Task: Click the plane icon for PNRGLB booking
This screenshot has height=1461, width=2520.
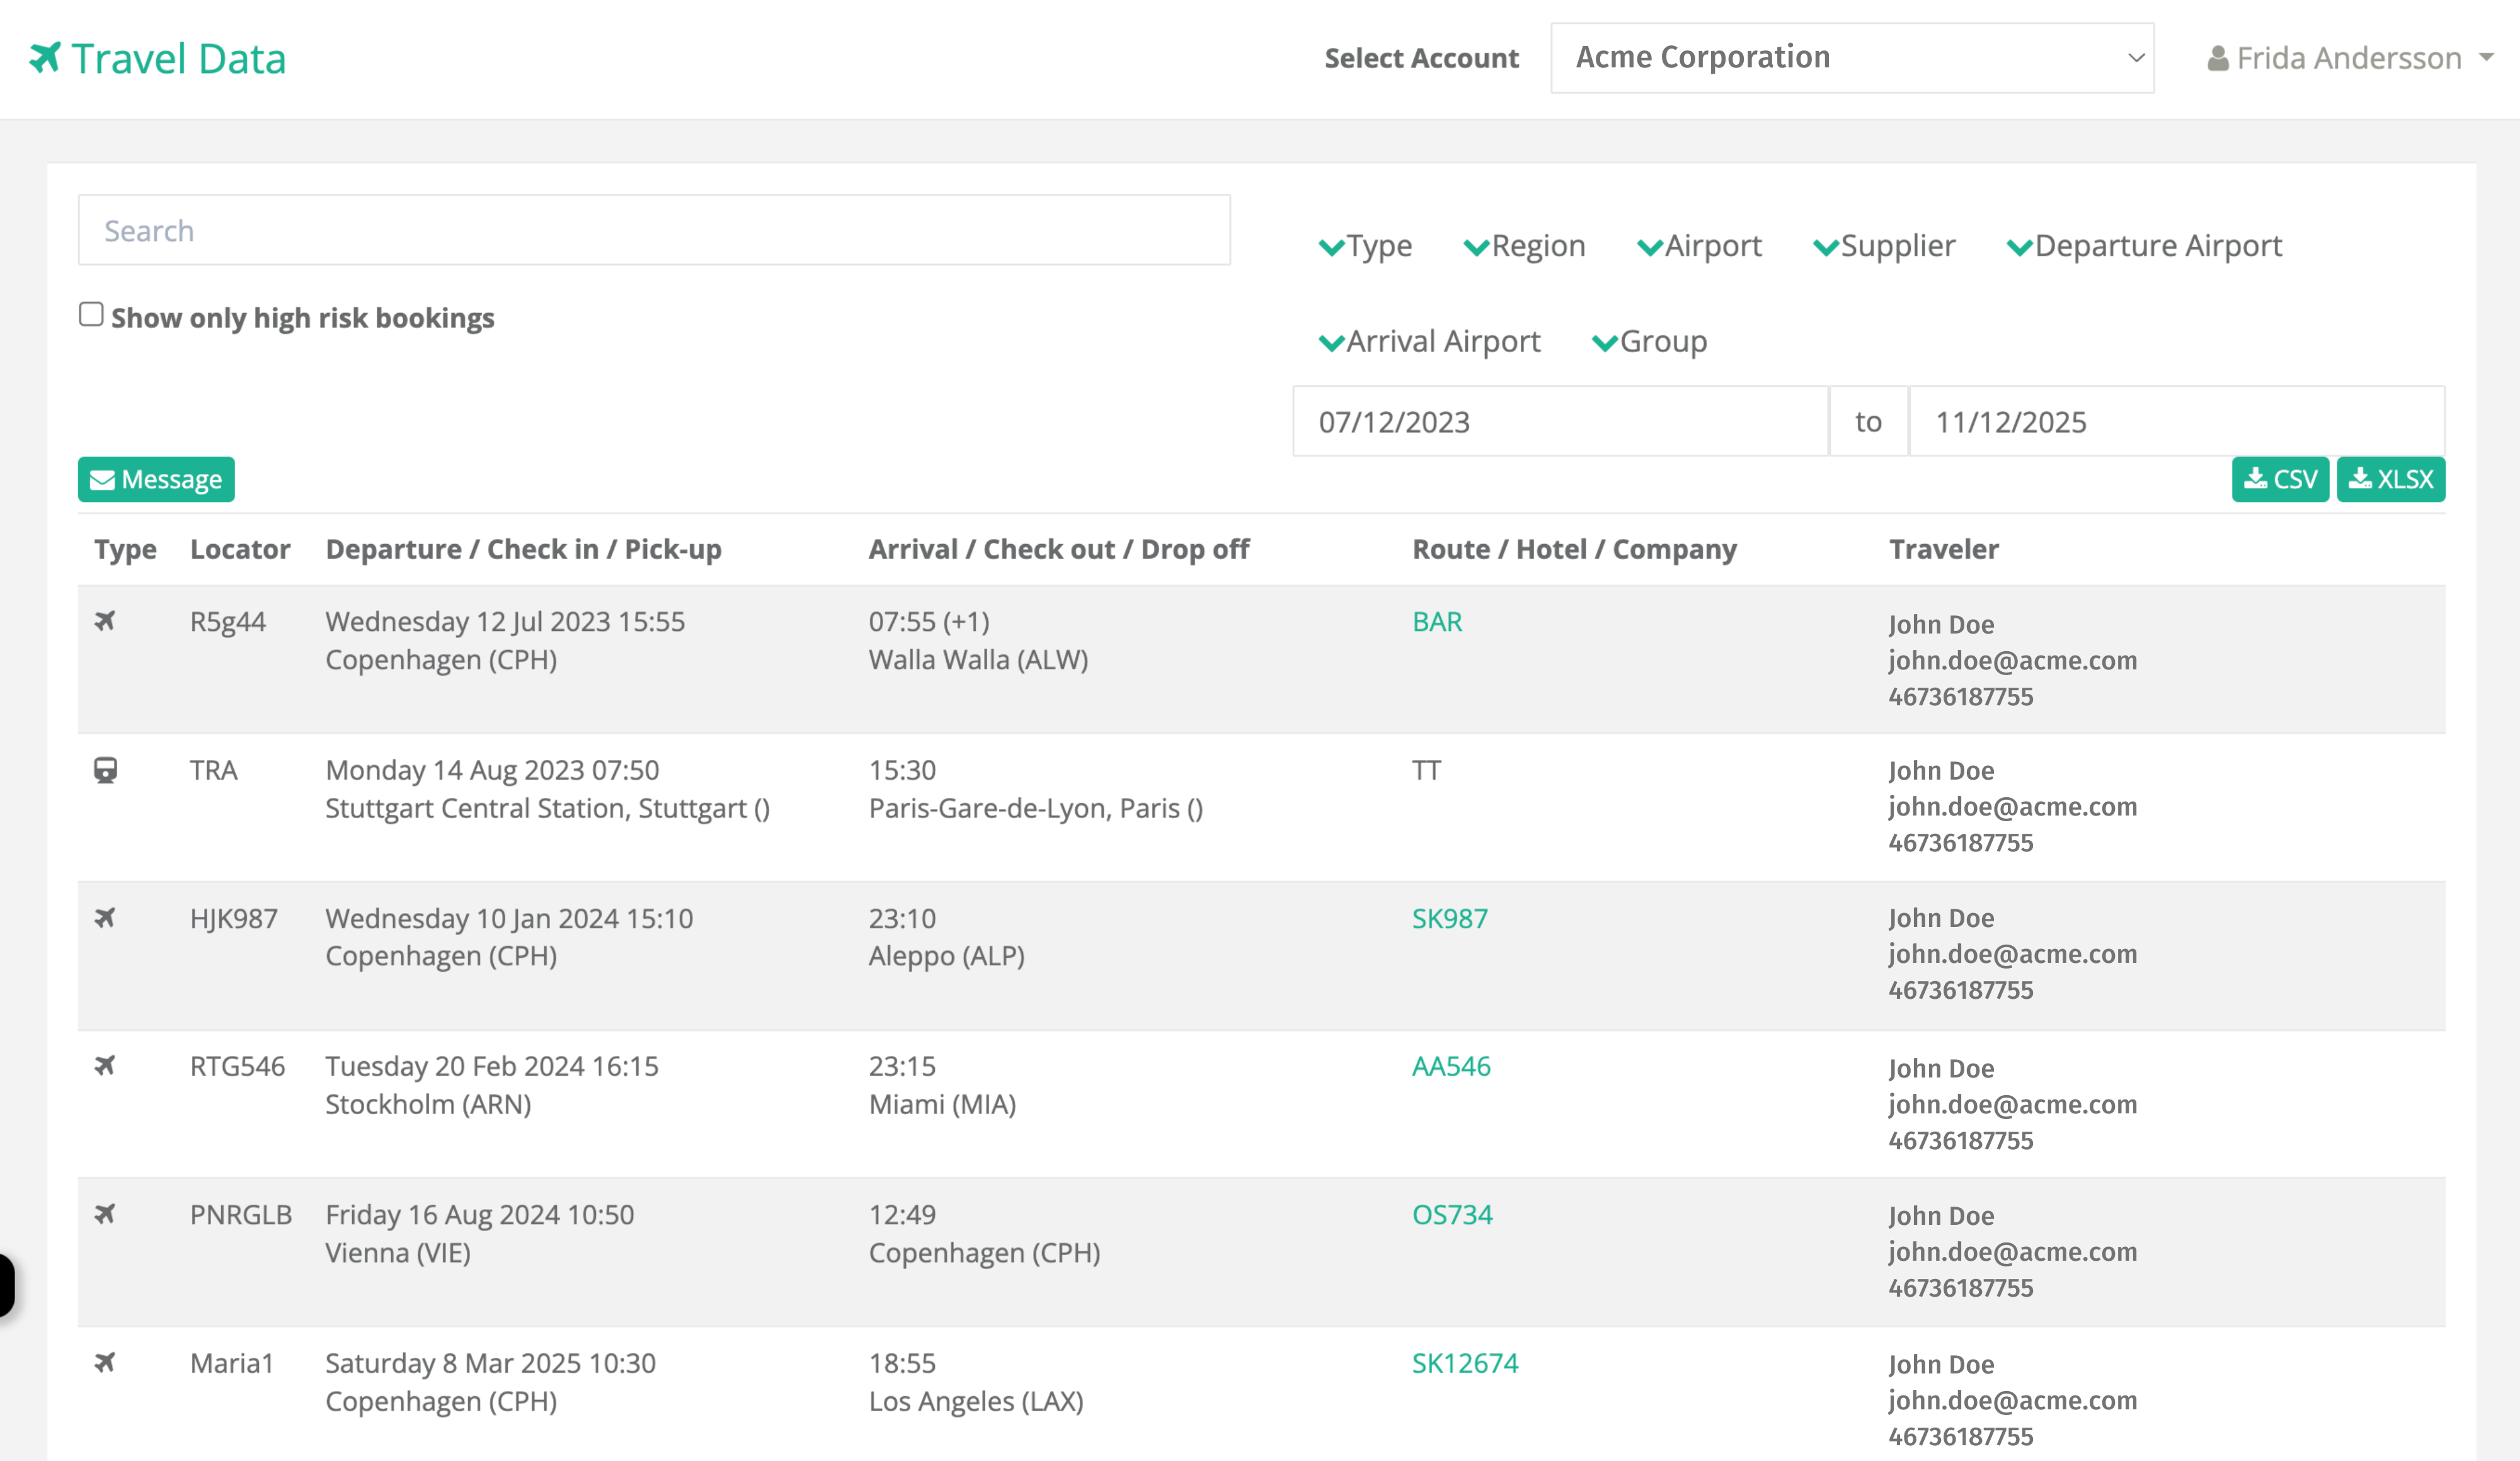Action: pyautogui.click(x=105, y=1213)
